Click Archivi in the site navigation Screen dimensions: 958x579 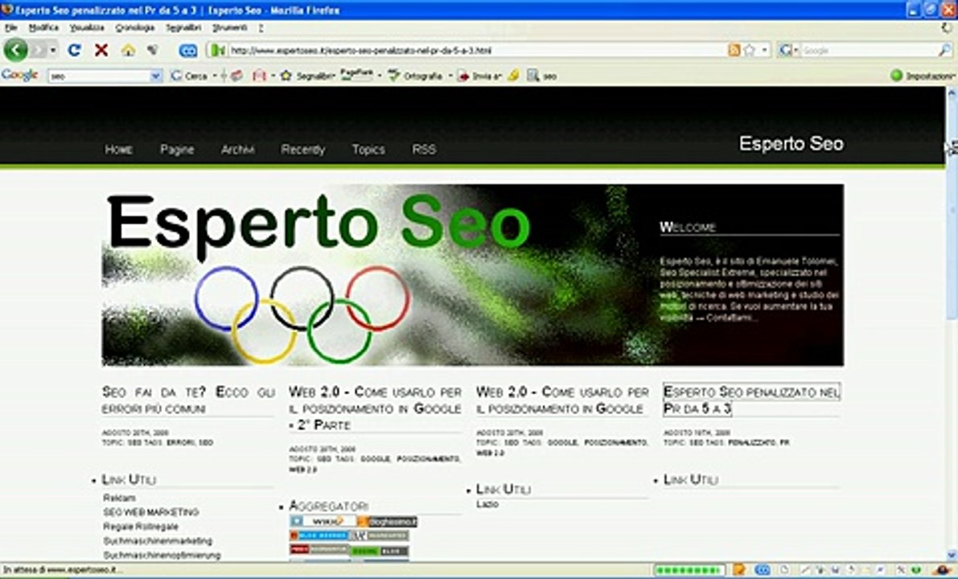[237, 150]
